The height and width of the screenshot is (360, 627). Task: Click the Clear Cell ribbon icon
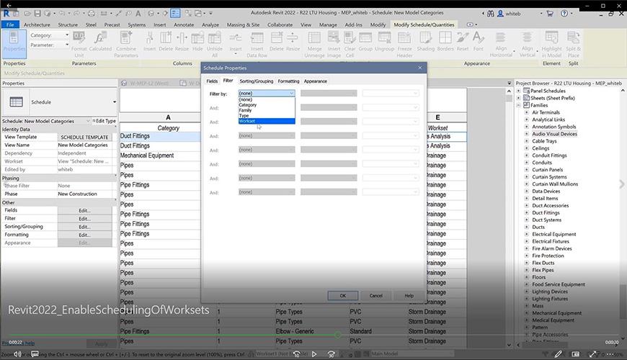pyautogui.click(x=350, y=45)
